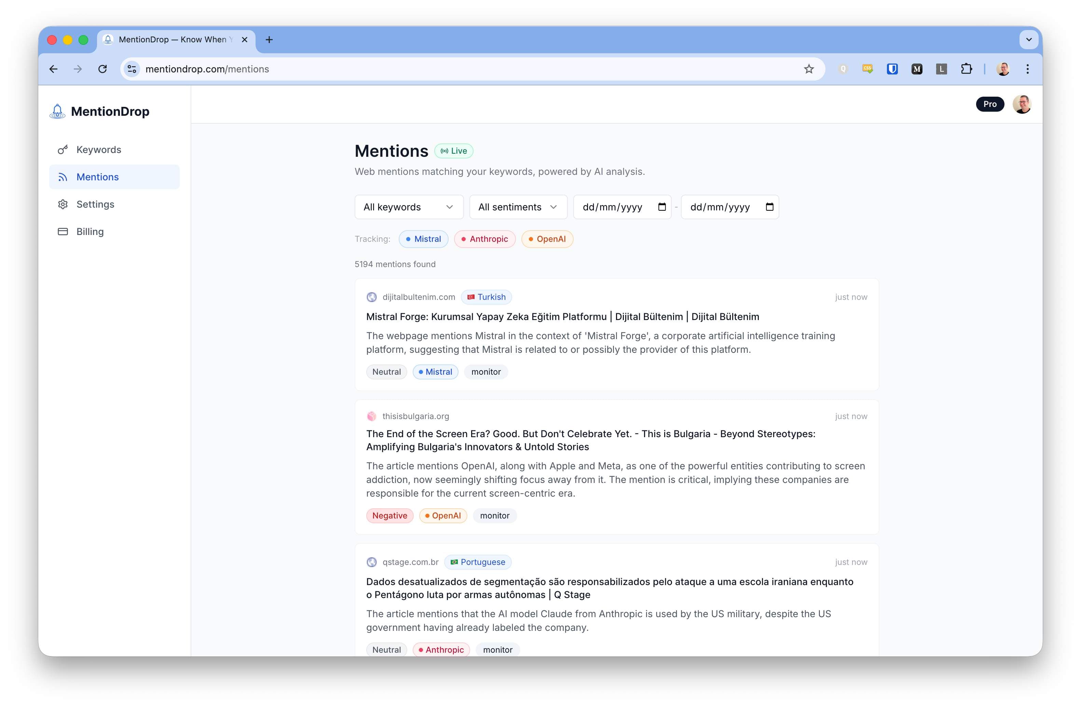Click the Negative sentiment tag

coord(389,515)
